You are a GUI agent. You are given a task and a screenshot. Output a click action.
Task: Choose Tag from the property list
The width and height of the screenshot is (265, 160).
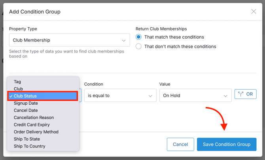(17, 82)
